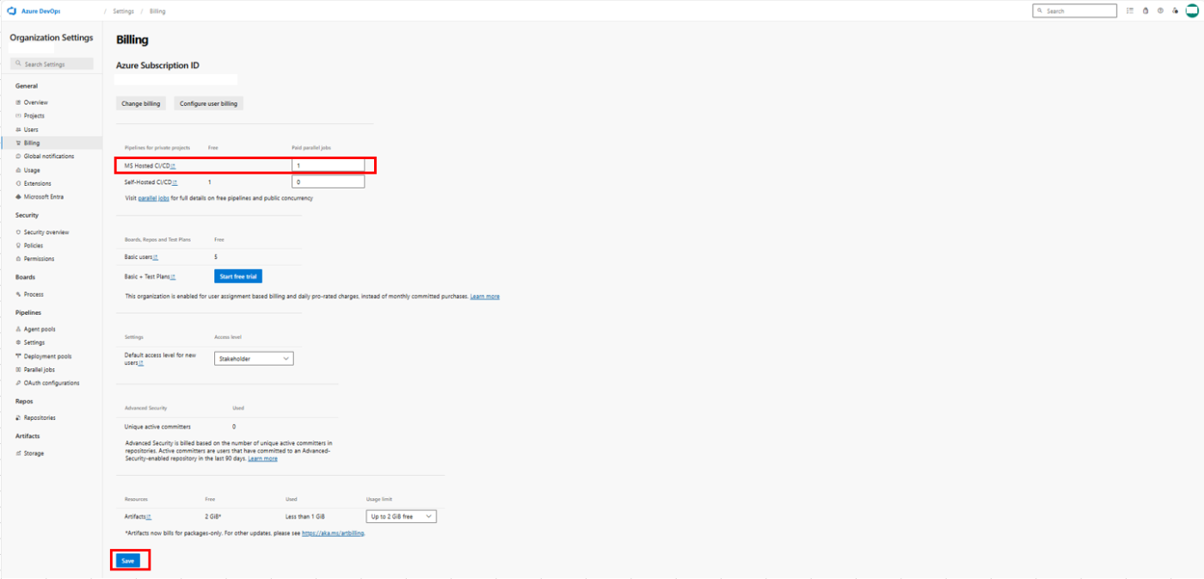Image resolution: width=1204 pixels, height=579 pixels.
Task: Click the Azure DevOps title text
Action: 41,11
